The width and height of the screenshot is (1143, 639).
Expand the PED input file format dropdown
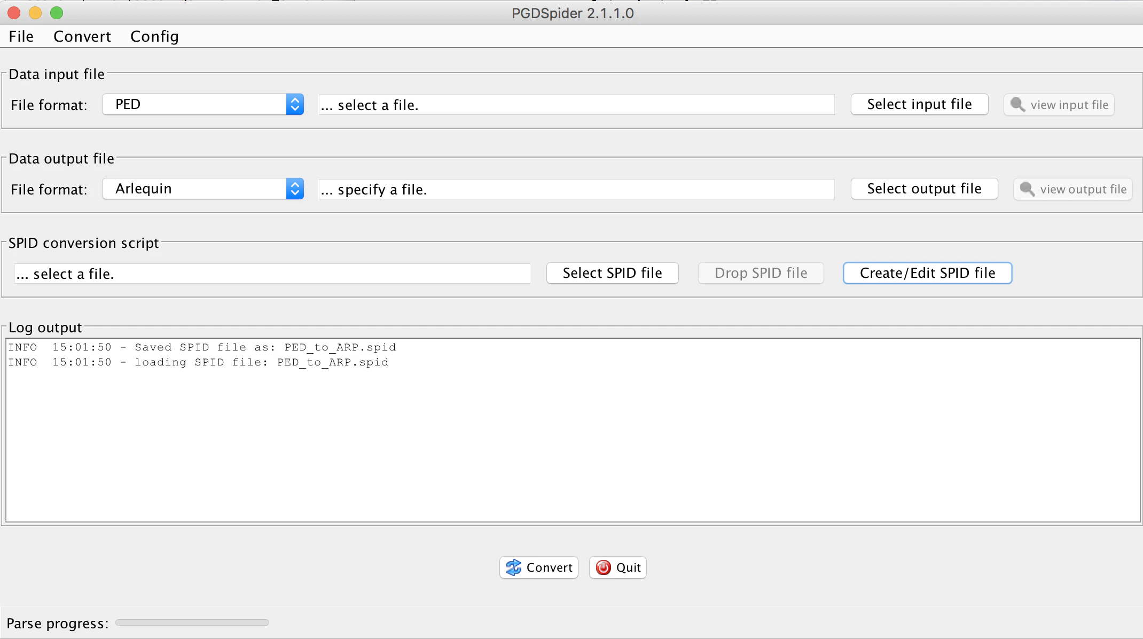click(203, 104)
